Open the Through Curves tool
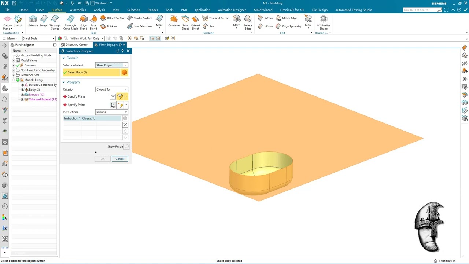Image resolution: width=469 pixels, height=264 pixels. [55, 23]
